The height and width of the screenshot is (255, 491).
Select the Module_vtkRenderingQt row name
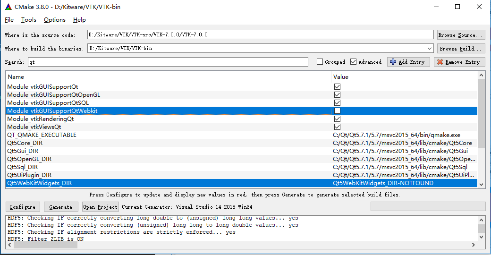[41, 119]
